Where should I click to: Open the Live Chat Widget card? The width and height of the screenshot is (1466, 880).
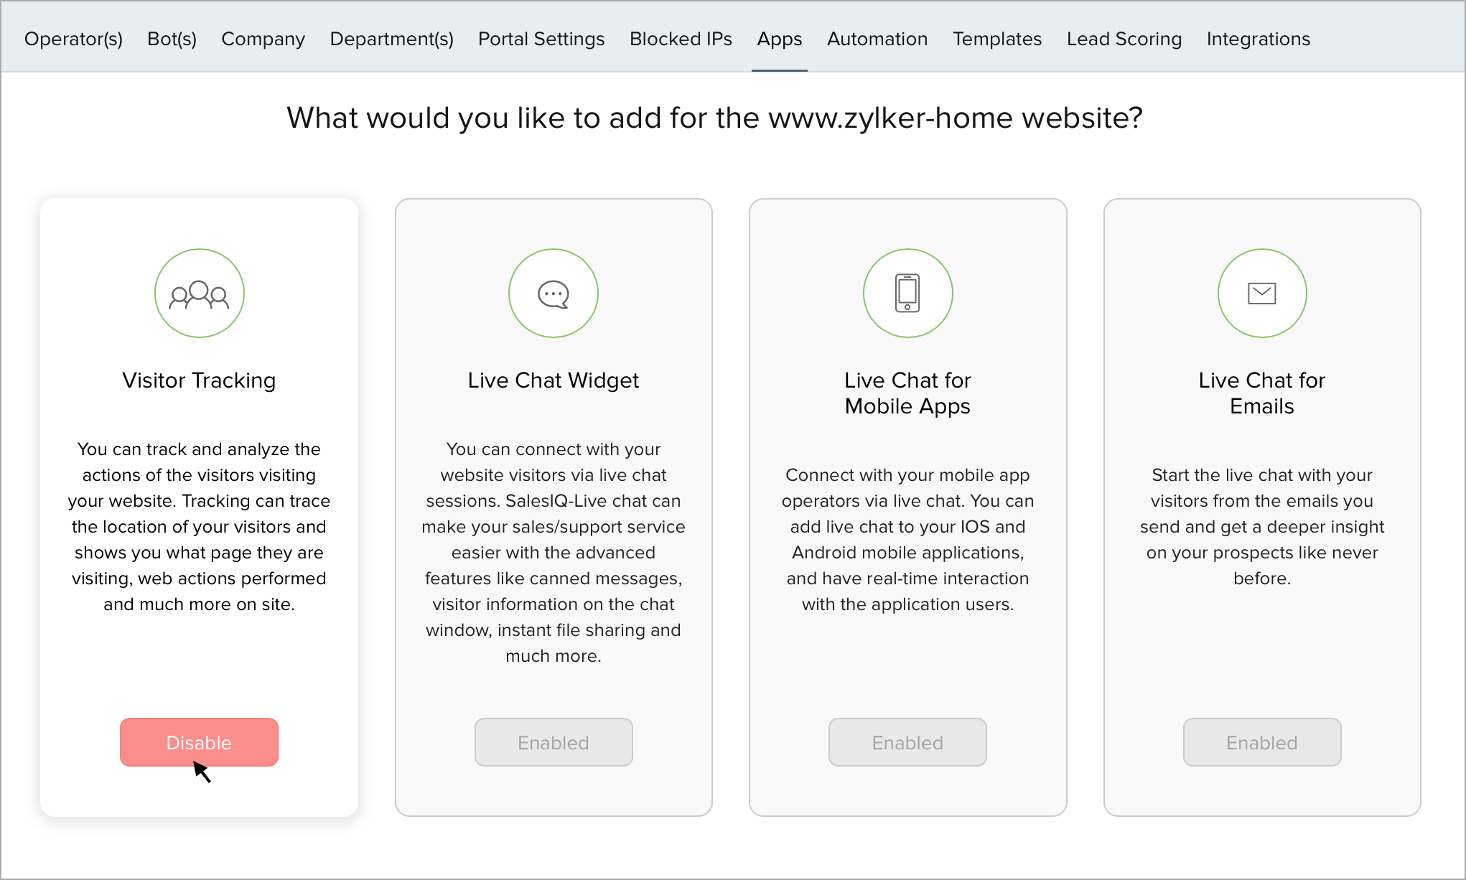[x=553, y=502]
